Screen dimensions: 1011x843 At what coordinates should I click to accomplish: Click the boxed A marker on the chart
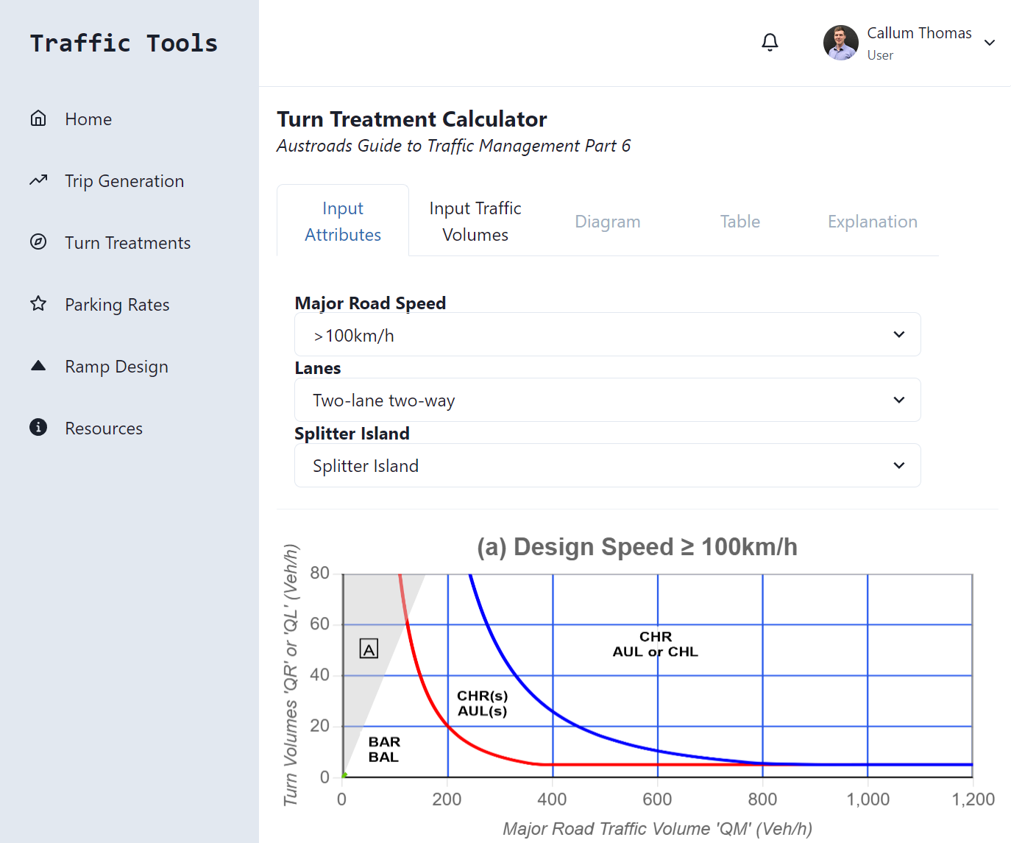[369, 649]
